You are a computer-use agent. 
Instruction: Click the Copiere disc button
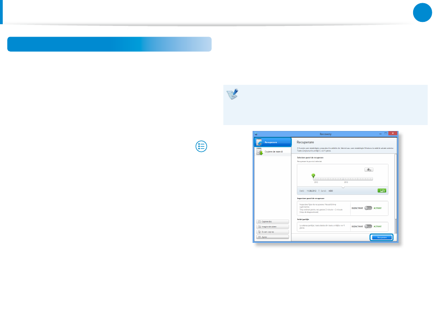272,221
